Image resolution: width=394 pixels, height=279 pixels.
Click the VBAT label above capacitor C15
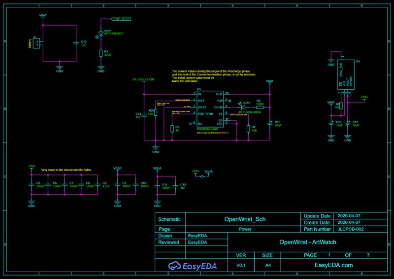pyautogui.click(x=269, y=81)
